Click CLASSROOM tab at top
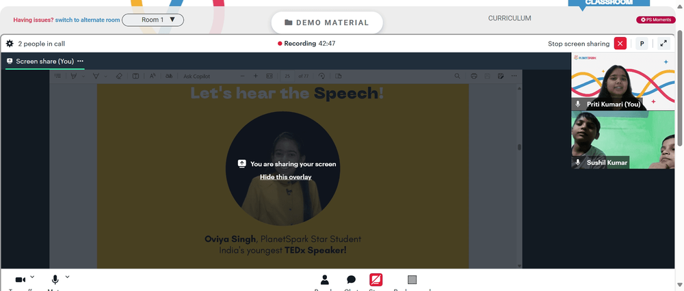Image resolution: width=684 pixels, height=291 pixels. 609,3
